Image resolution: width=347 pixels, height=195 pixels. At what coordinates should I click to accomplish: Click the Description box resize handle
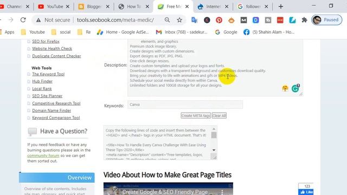pos(301,94)
